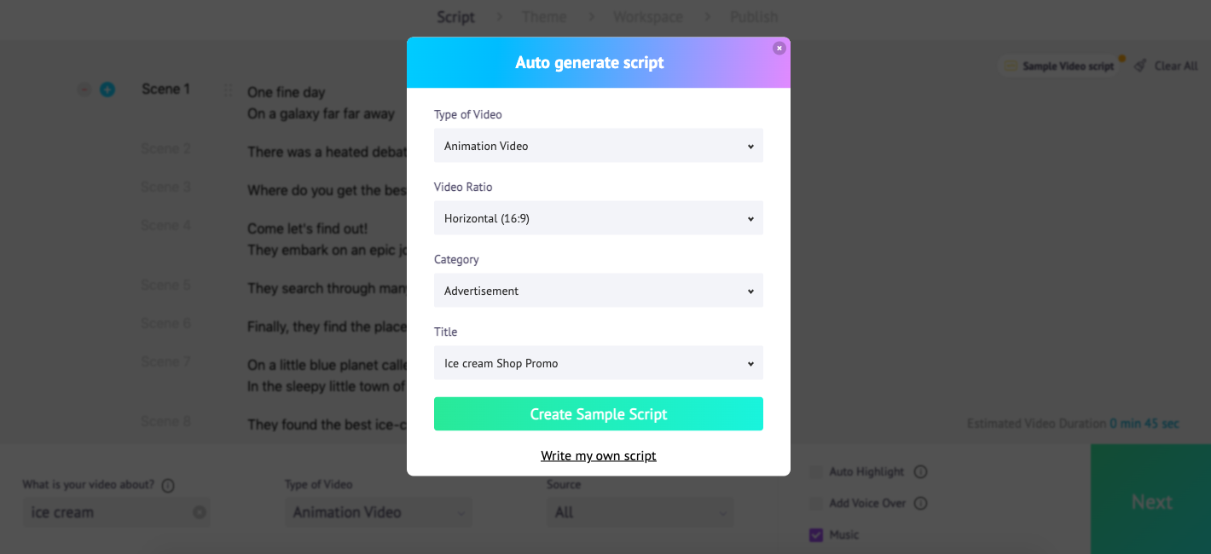Image resolution: width=1211 pixels, height=554 pixels.
Task: Click the Clear All broom icon
Action: pos(1140,66)
